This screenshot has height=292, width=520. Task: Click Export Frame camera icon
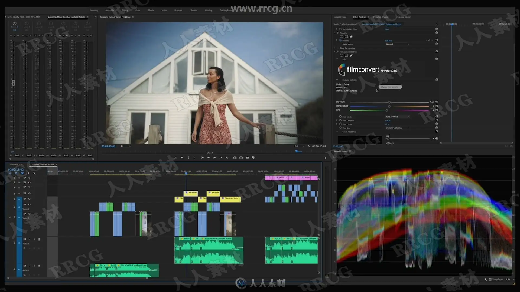click(x=247, y=158)
